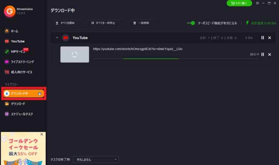Open 成人向けサービス sidebar item

pos(18,72)
